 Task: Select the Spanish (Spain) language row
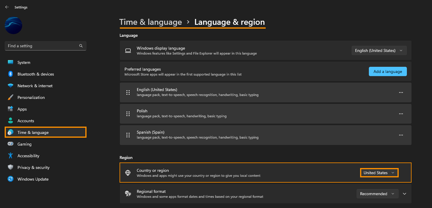coord(265,135)
